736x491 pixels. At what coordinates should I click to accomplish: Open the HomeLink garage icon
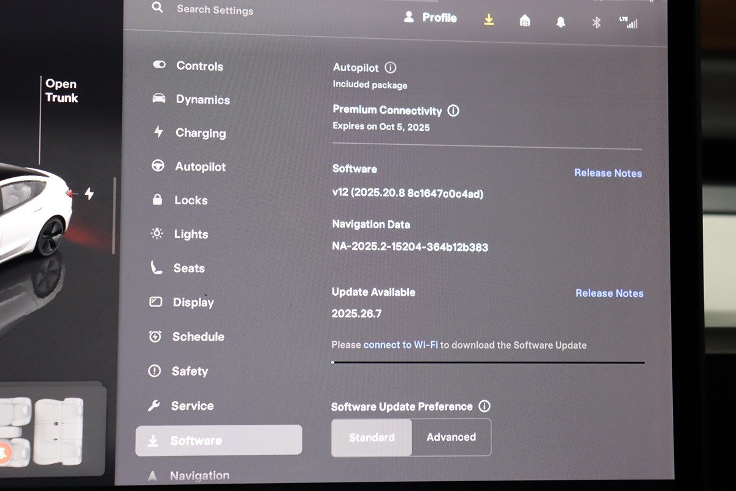[x=524, y=21]
